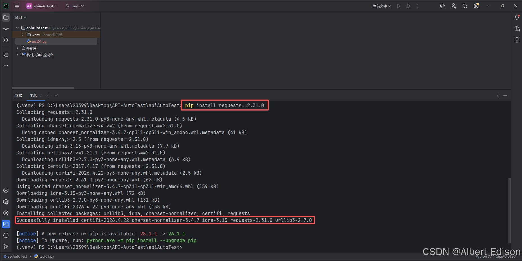Open IDE settings gear menu
522x261 pixels.
[476, 6]
